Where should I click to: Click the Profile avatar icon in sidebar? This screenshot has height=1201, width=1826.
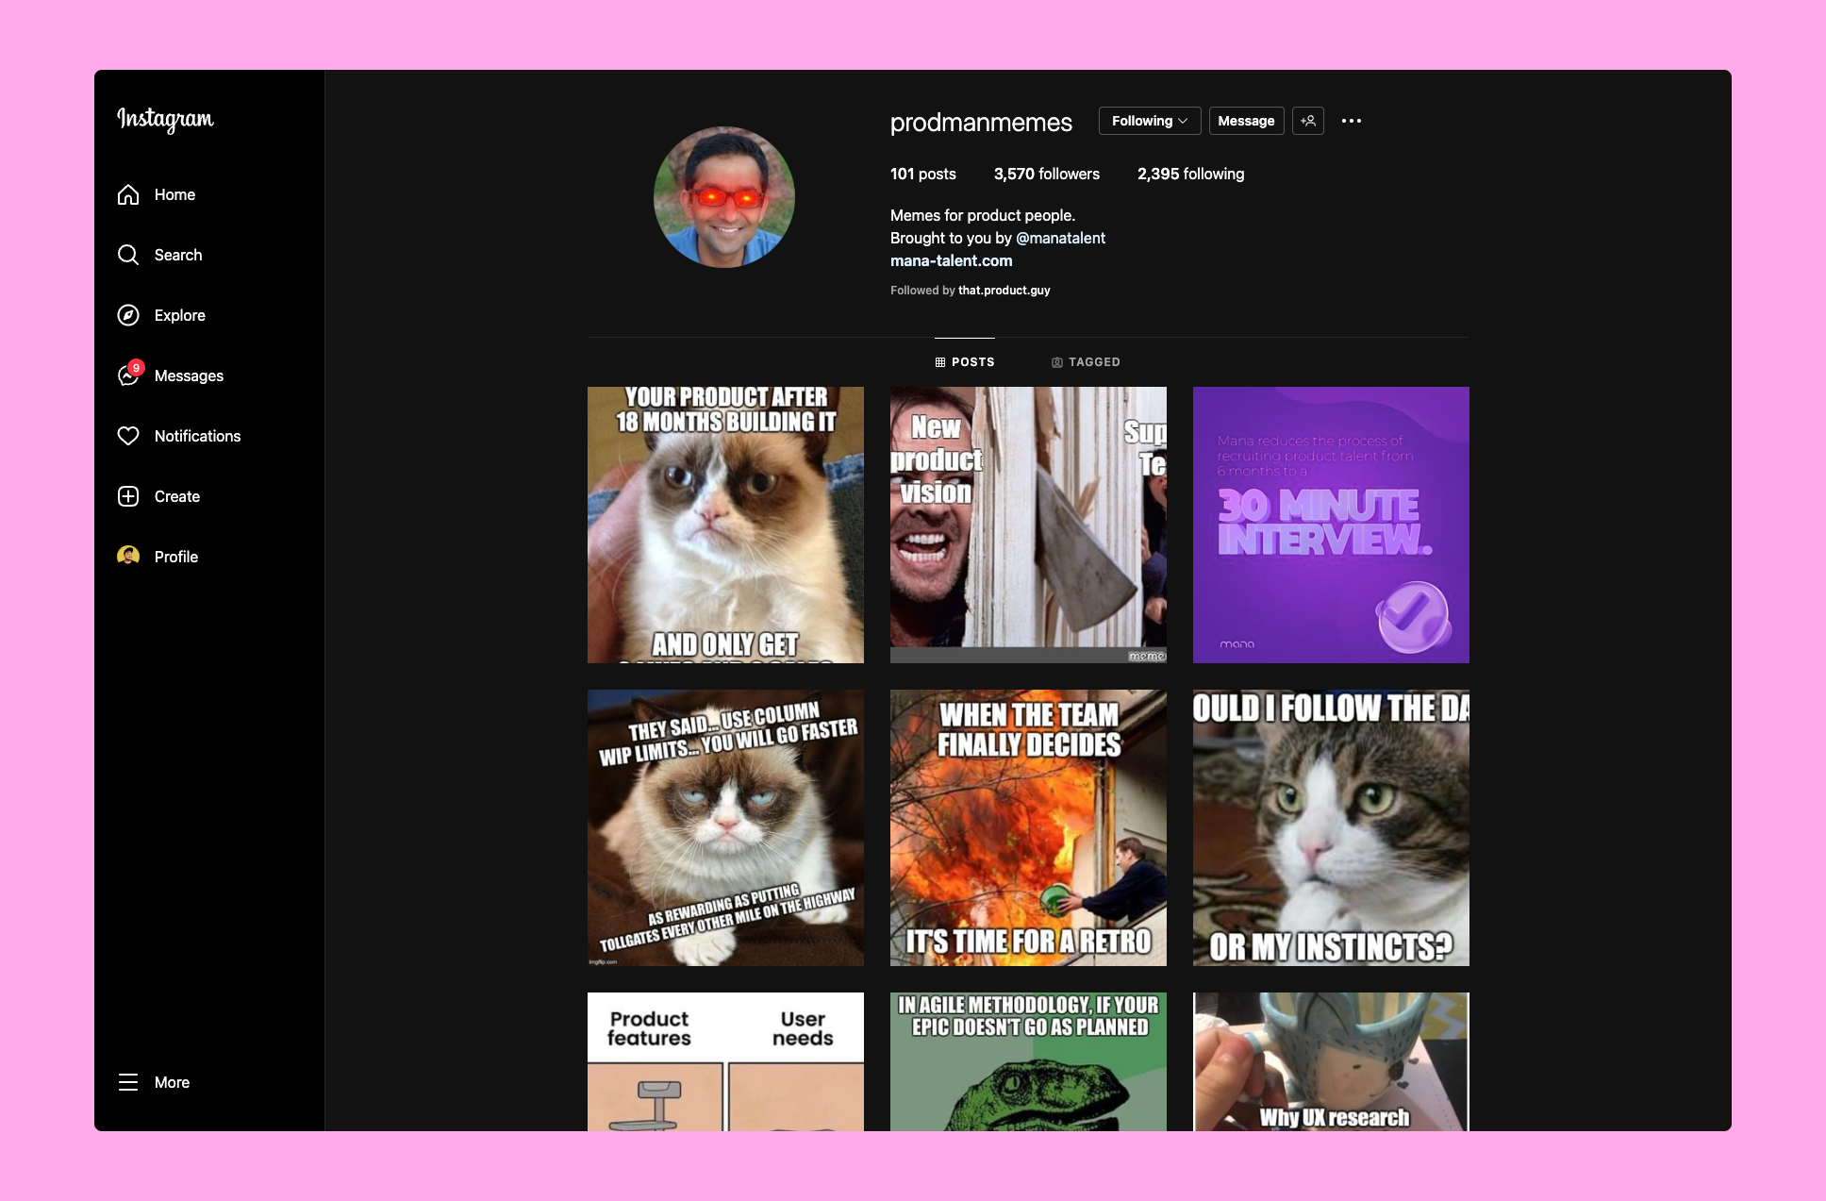[128, 557]
